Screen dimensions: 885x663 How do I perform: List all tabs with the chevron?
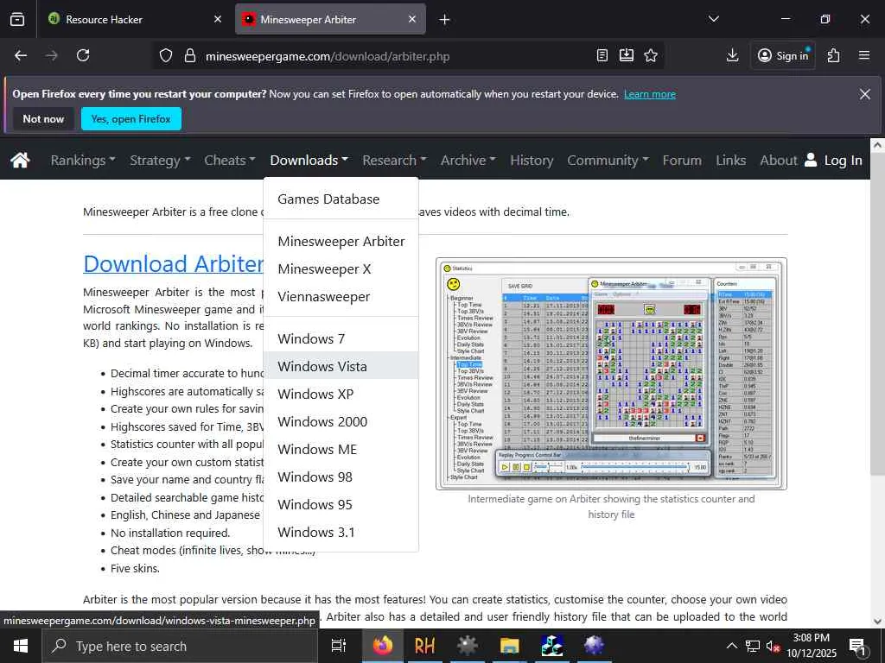pos(713,19)
